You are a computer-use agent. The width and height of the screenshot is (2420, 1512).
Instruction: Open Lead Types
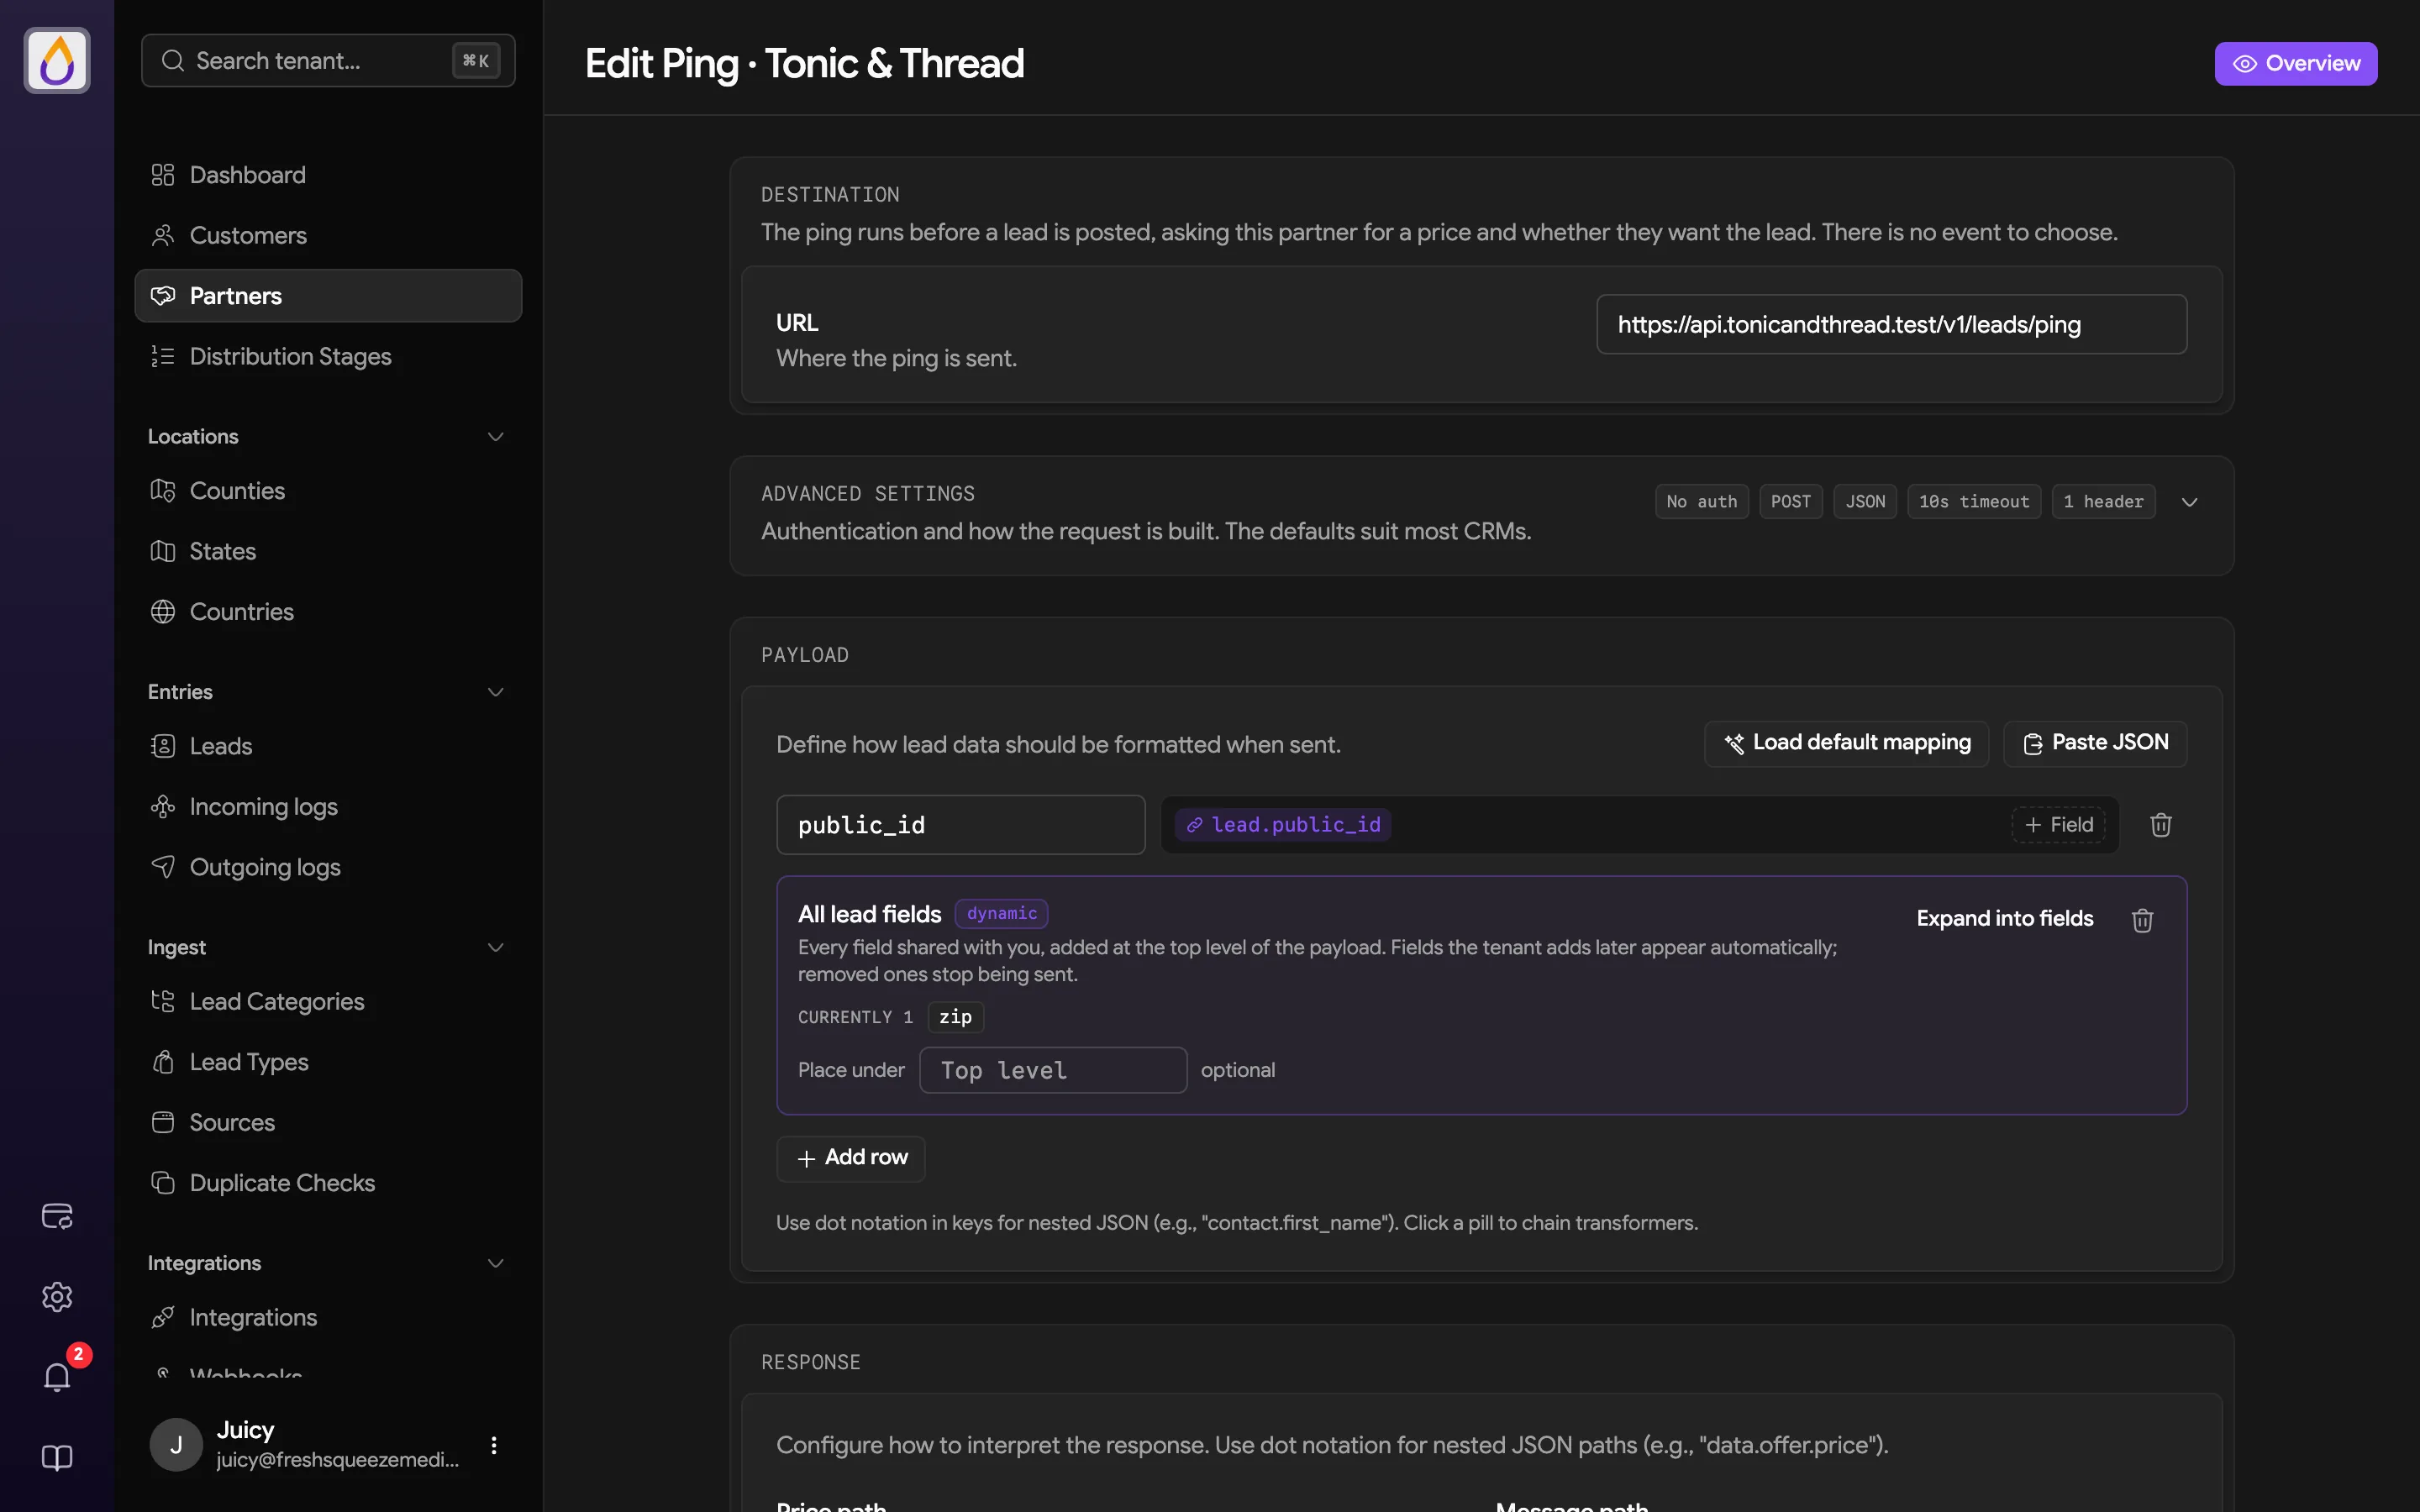click(328, 1062)
